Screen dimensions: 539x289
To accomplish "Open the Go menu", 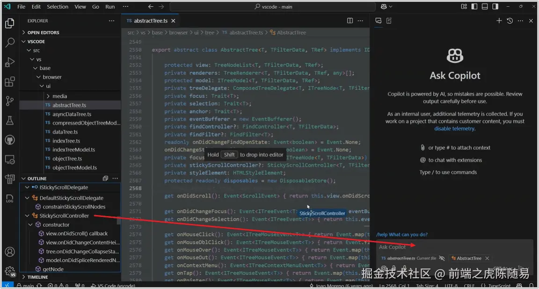I will click(95, 7).
